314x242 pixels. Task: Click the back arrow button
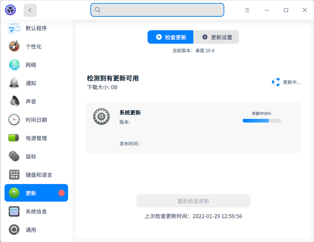30,10
